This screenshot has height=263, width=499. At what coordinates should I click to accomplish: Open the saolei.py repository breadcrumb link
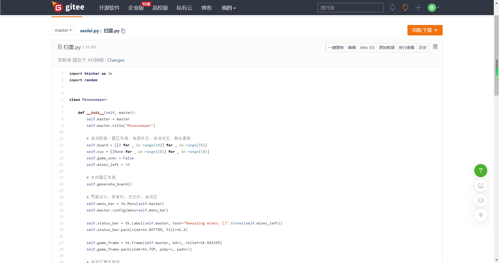(89, 31)
